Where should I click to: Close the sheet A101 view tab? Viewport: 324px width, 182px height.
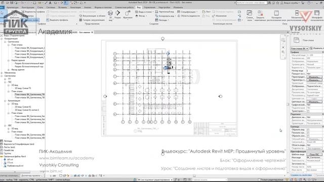click(92, 32)
